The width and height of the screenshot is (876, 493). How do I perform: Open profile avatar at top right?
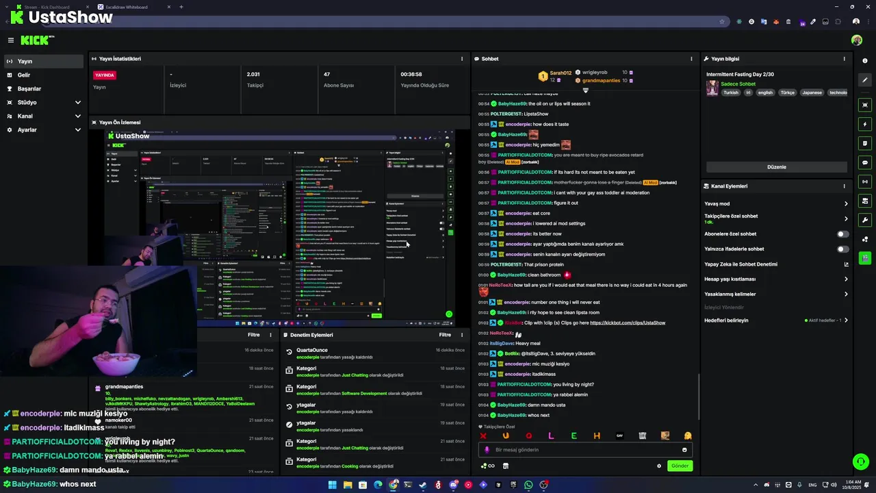coord(856,40)
